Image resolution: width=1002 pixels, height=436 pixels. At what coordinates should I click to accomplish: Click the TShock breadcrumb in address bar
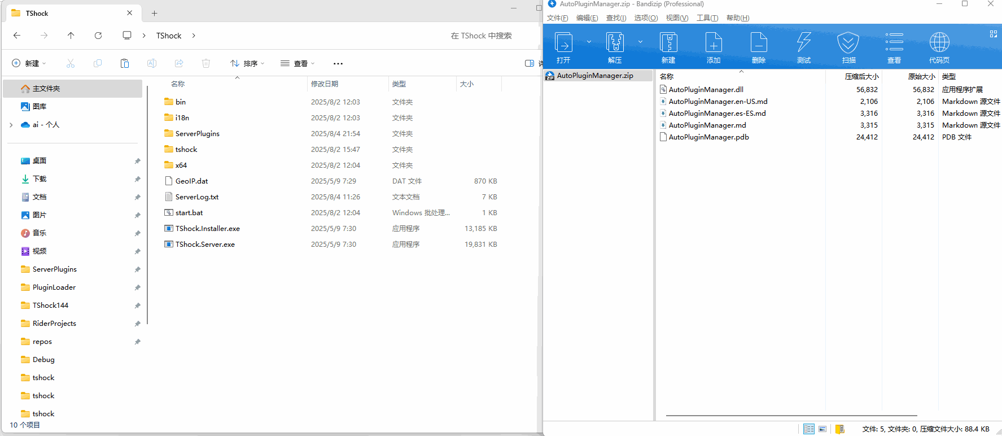(x=169, y=36)
